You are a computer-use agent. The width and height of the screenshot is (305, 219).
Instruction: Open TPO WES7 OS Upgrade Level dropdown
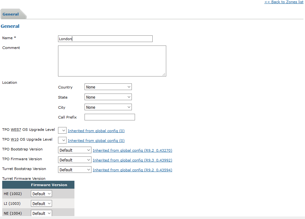coord(62,131)
